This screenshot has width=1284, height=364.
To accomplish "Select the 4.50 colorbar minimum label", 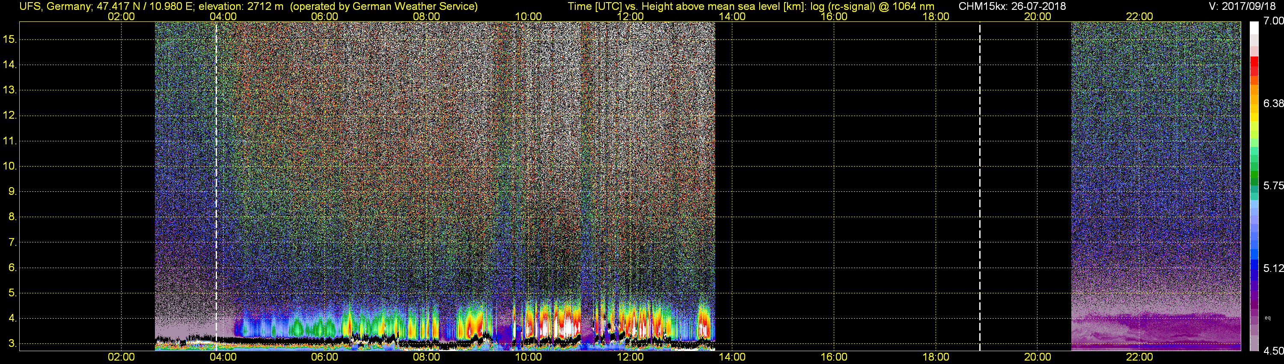I will click(1273, 351).
